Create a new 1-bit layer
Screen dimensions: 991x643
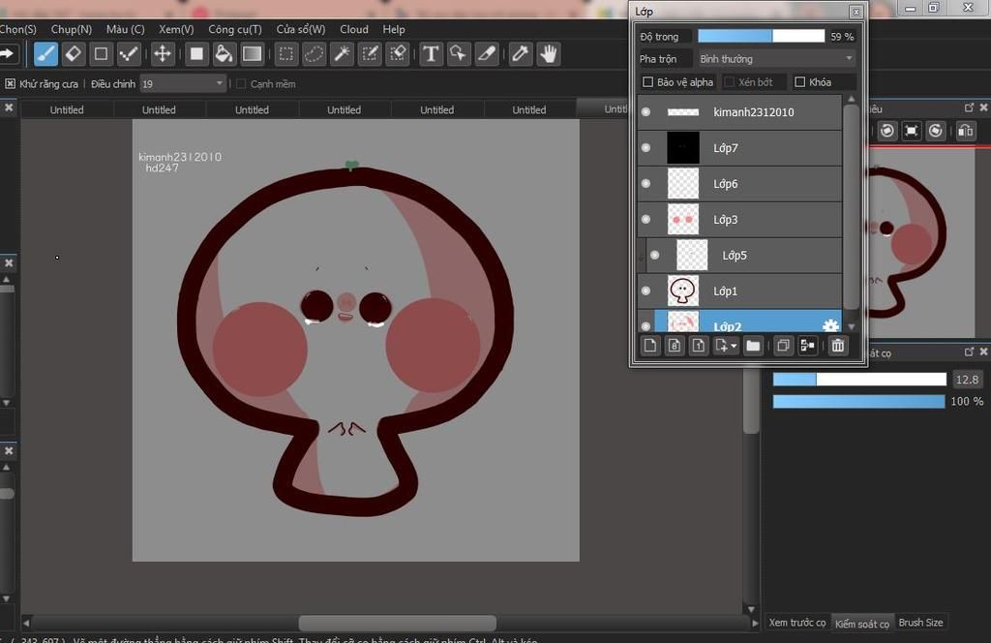pyautogui.click(x=698, y=346)
